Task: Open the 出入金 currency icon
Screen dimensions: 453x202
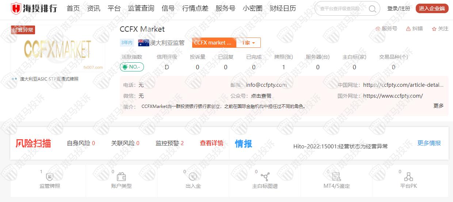Action: tap(193, 177)
